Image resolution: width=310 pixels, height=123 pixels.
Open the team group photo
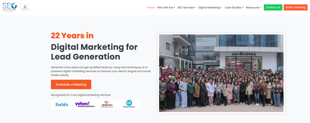point(221,73)
